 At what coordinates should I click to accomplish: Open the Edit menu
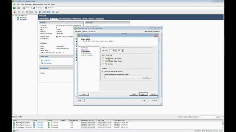pos(18,4)
